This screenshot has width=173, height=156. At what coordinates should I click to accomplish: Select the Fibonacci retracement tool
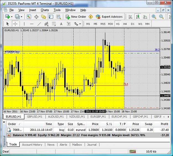coord(54,24)
